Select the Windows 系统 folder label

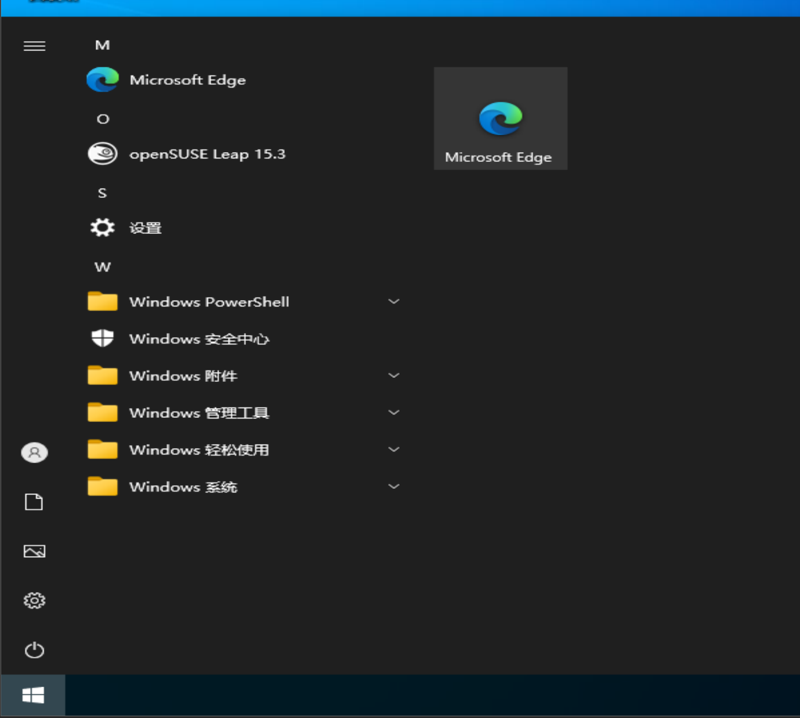point(183,487)
